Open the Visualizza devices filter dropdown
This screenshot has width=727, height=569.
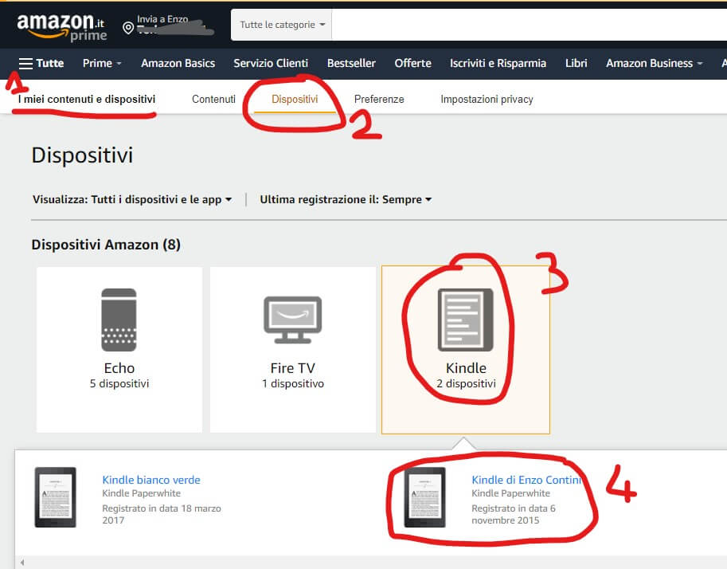(x=132, y=199)
